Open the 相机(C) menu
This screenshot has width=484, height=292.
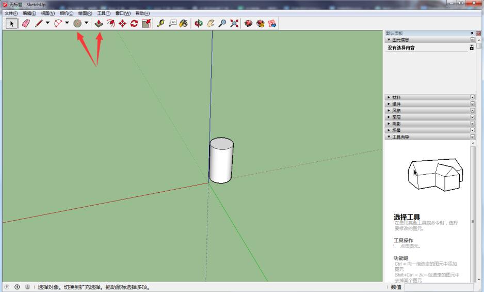coord(67,13)
